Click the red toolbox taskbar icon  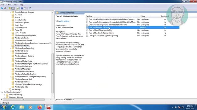(49, 107)
